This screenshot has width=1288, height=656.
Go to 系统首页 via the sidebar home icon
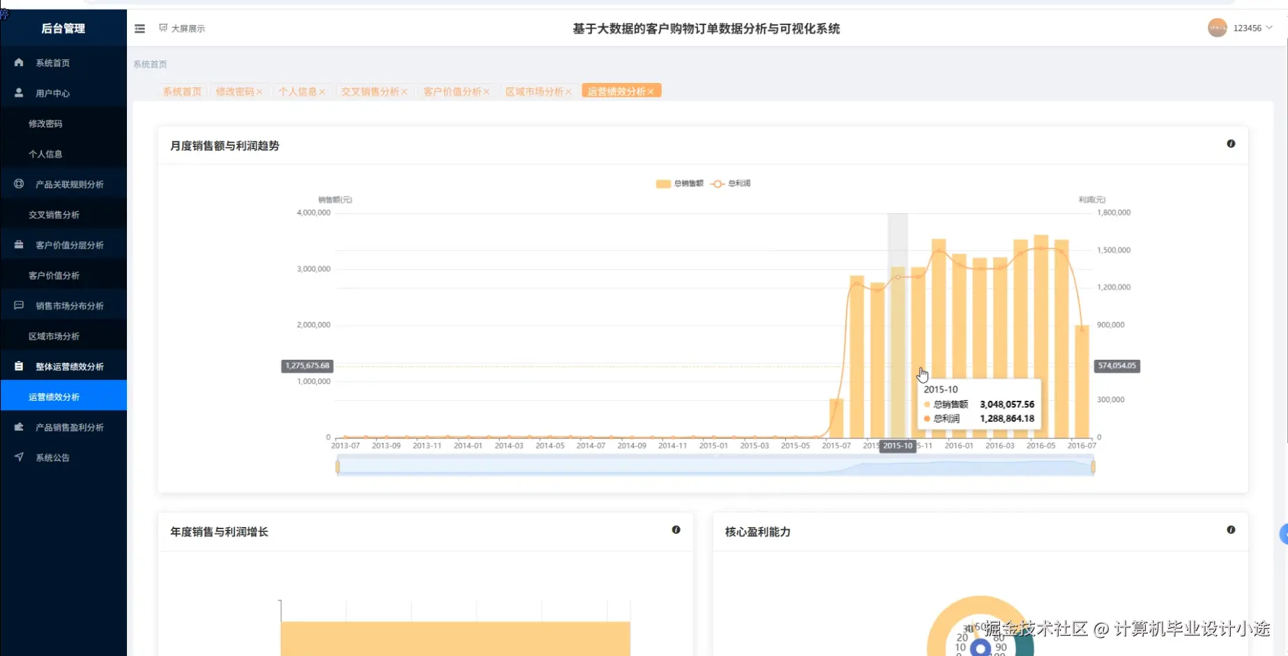(x=19, y=63)
